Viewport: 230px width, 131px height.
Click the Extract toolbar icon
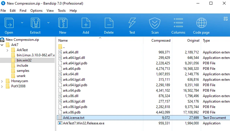tap(35, 23)
